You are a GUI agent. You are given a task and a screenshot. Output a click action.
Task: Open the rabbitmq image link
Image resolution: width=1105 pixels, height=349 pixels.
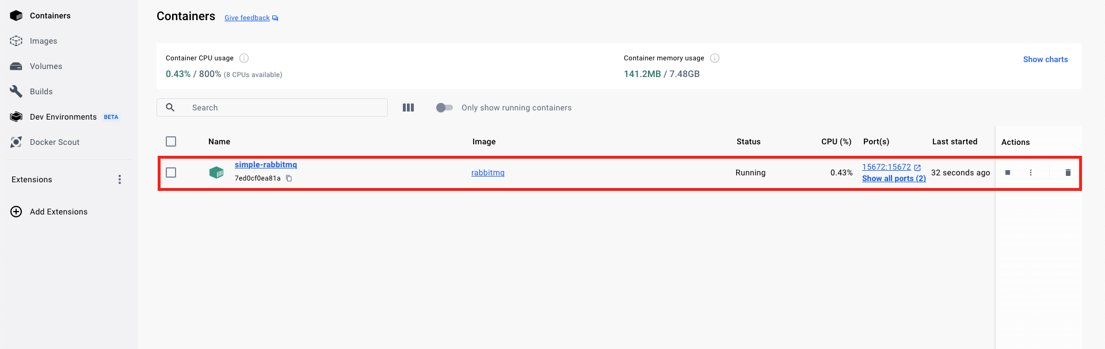(488, 172)
